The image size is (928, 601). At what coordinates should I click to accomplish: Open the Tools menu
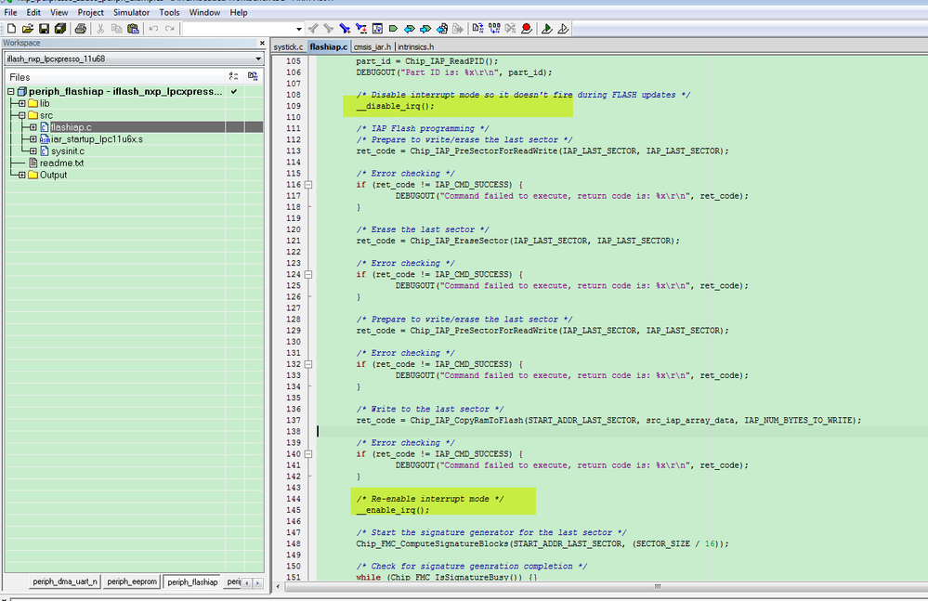point(169,12)
